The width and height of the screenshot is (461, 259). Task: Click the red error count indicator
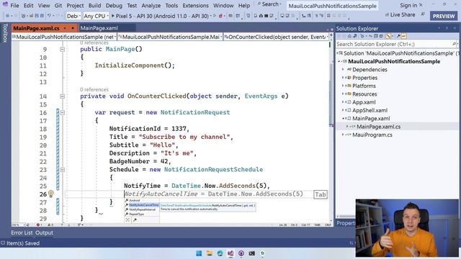39,225
